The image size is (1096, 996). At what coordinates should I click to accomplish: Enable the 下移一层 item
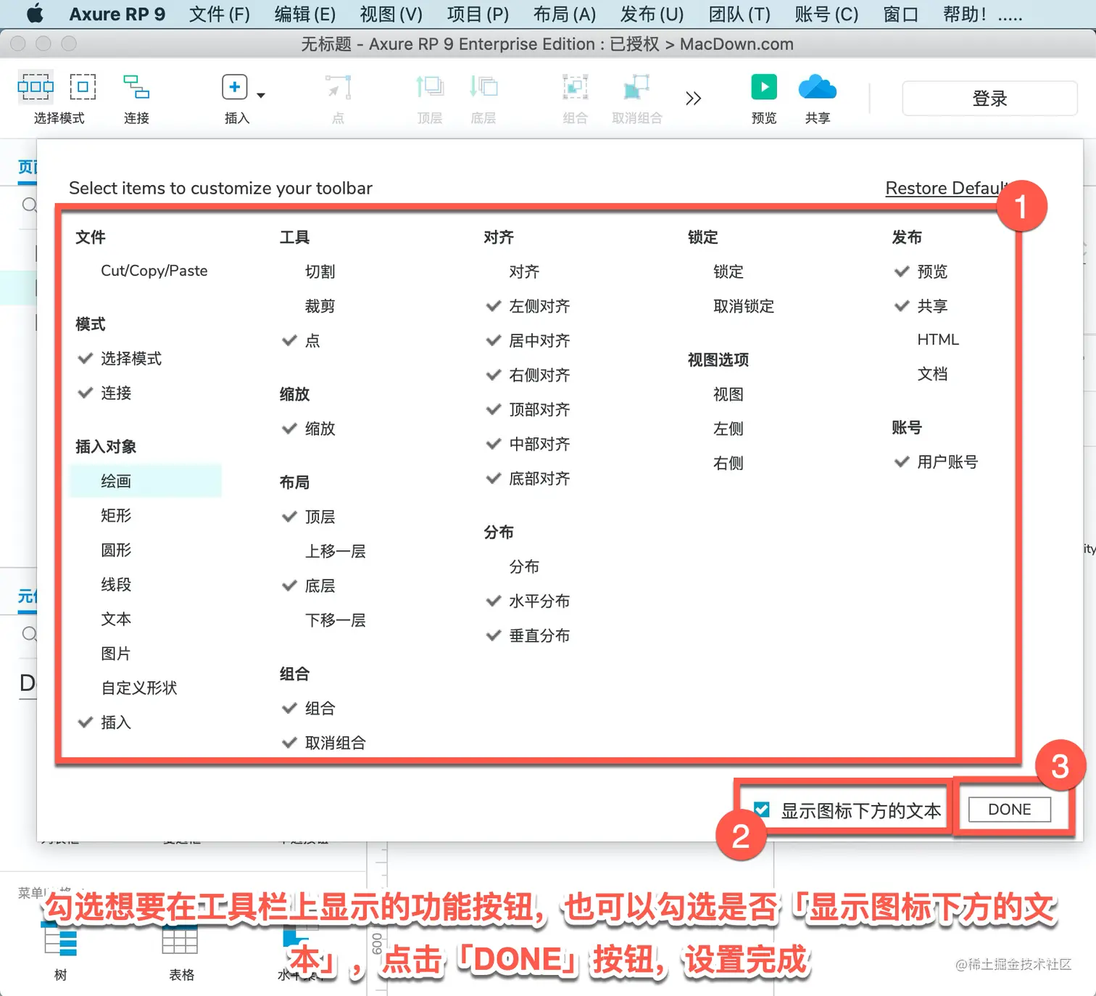click(x=335, y=620)
